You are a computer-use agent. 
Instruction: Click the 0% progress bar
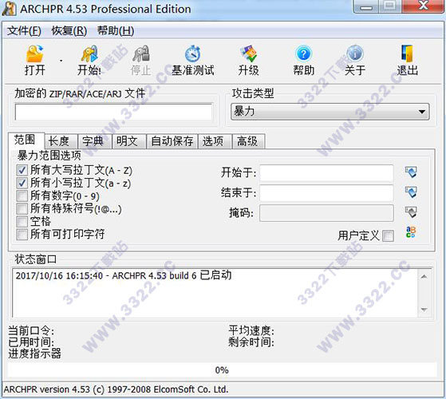tap(222, 370)
